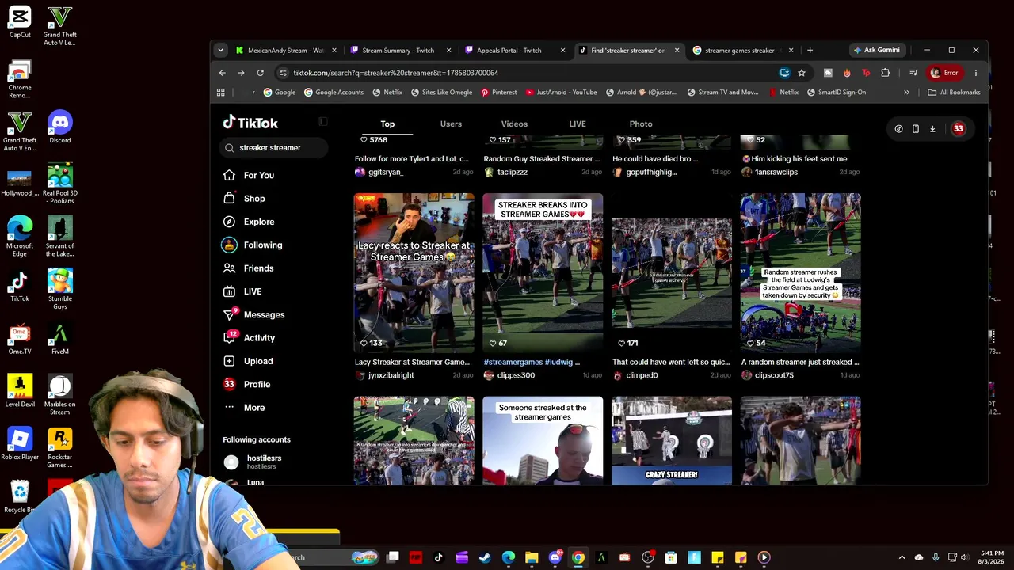Open jynxzibalright creator profile link

tap(391, 375)
